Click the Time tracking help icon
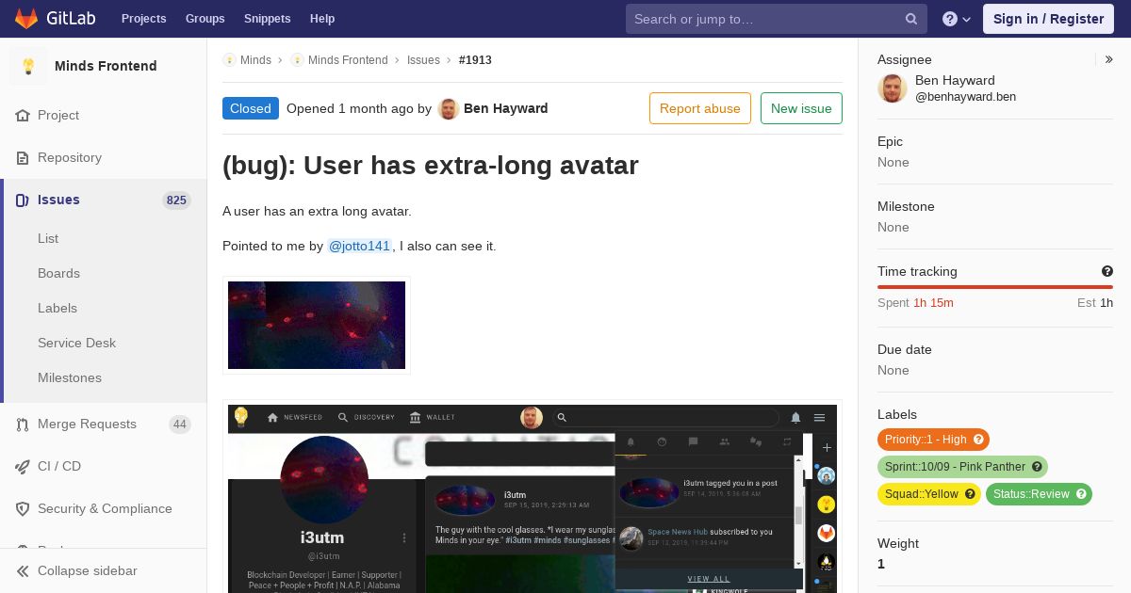 1107,271
